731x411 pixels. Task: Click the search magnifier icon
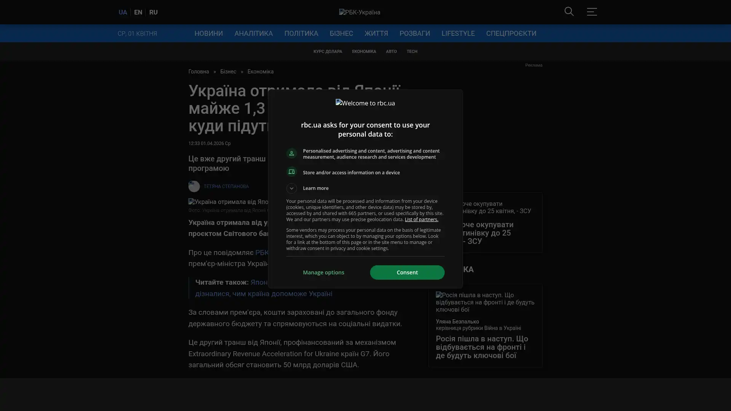[569, 11]
